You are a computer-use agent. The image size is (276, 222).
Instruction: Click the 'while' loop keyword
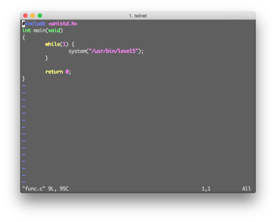[52, 44]
